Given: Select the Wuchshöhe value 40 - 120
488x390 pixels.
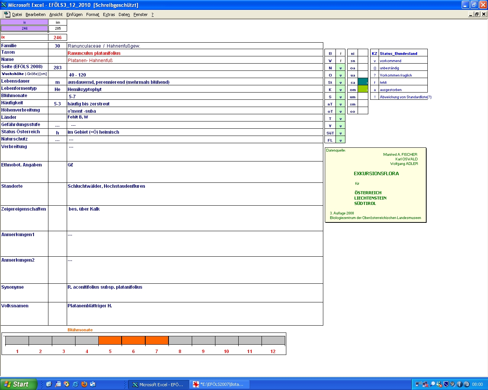Looking at the screenshot, I should tap(195, 75).
